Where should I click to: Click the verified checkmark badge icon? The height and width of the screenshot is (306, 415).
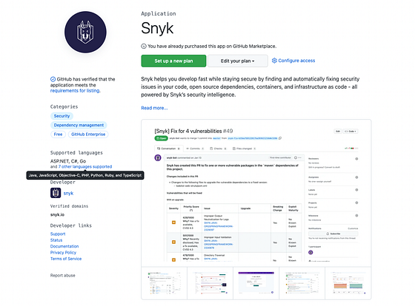tap(53, 79)
